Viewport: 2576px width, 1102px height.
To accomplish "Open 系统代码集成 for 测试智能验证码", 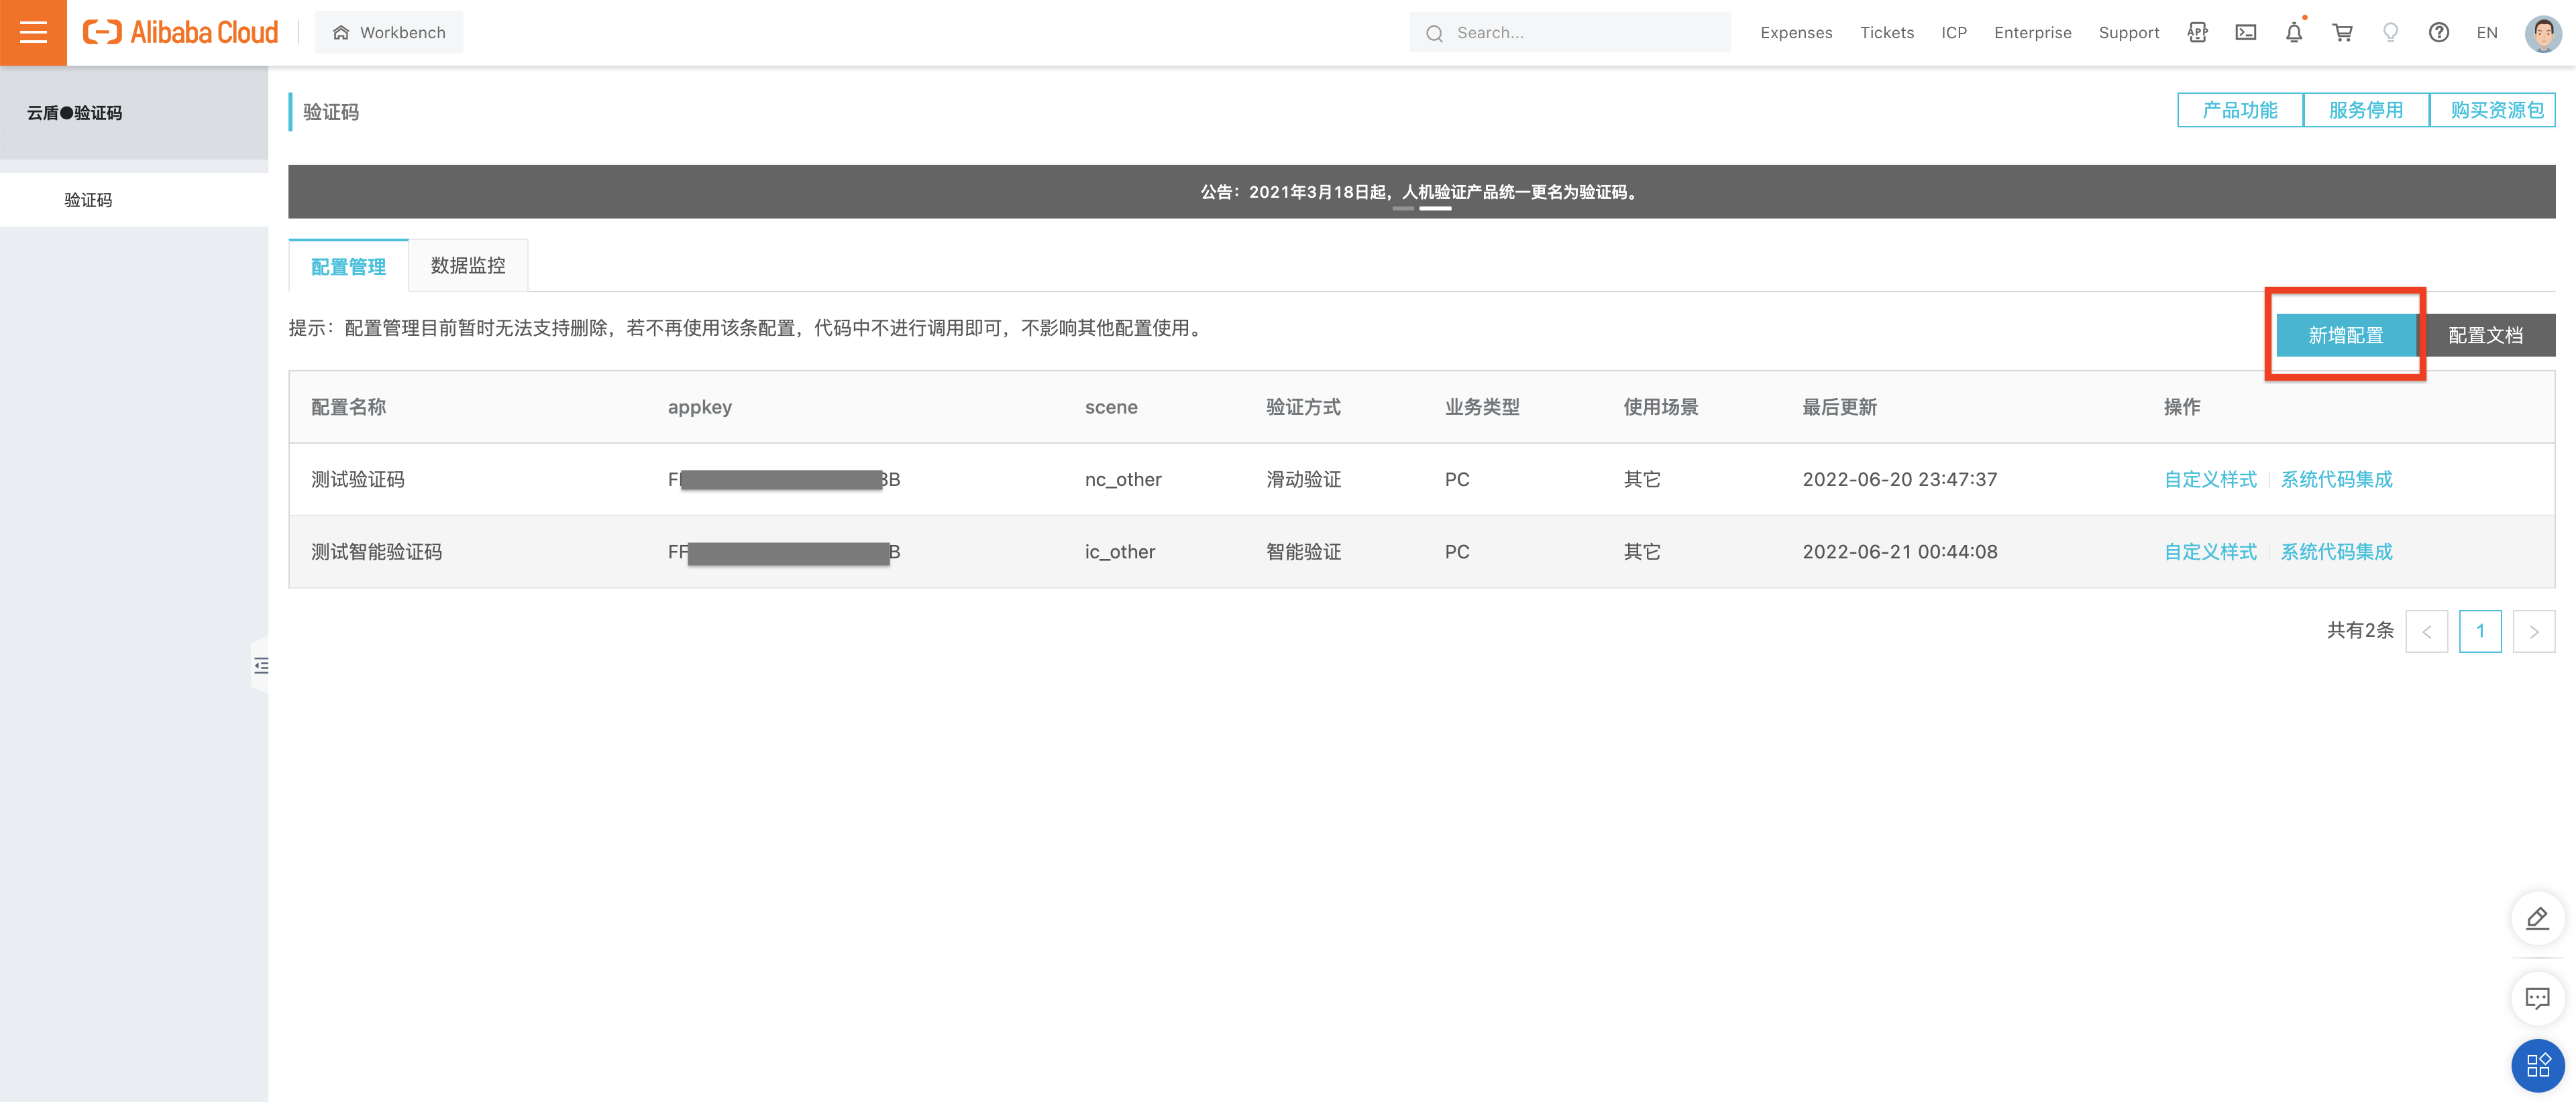I will (x=2336, y=550).
